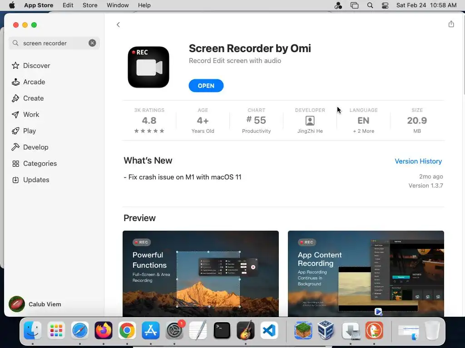The image size is (465, 348).
Task: Click the date and time display
Action: [x=426, y=5]
